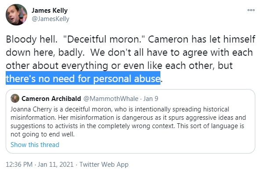Click the Show this thread link
The image size is (261, 172).
[35, 145]
